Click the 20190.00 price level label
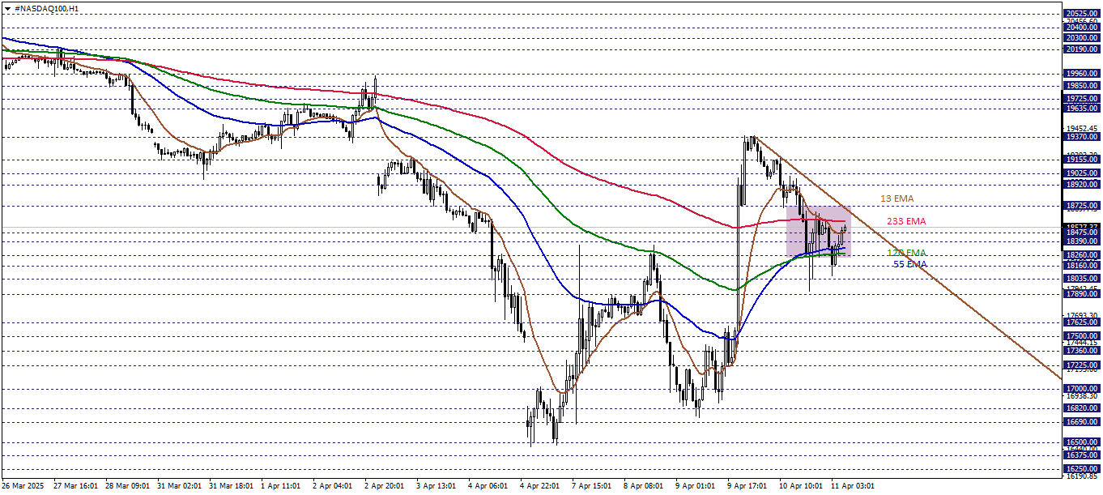Screen dimensions: 1103x495 coord(1083,49)
